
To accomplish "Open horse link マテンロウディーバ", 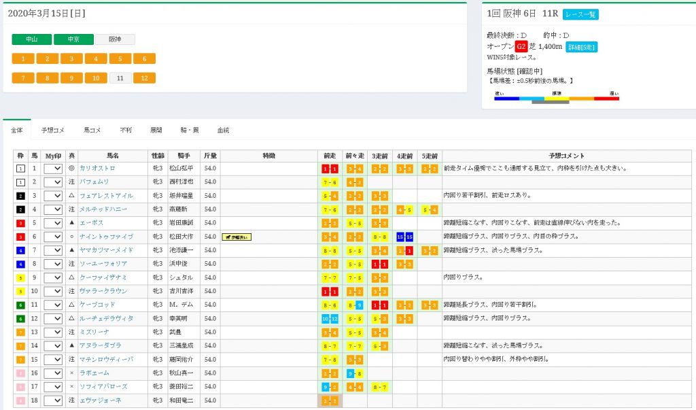I will (107, 360).
